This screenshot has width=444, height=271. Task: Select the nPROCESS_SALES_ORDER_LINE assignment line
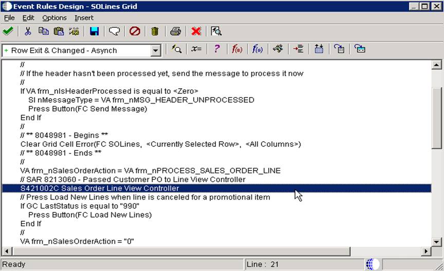[x=151, y=171]
